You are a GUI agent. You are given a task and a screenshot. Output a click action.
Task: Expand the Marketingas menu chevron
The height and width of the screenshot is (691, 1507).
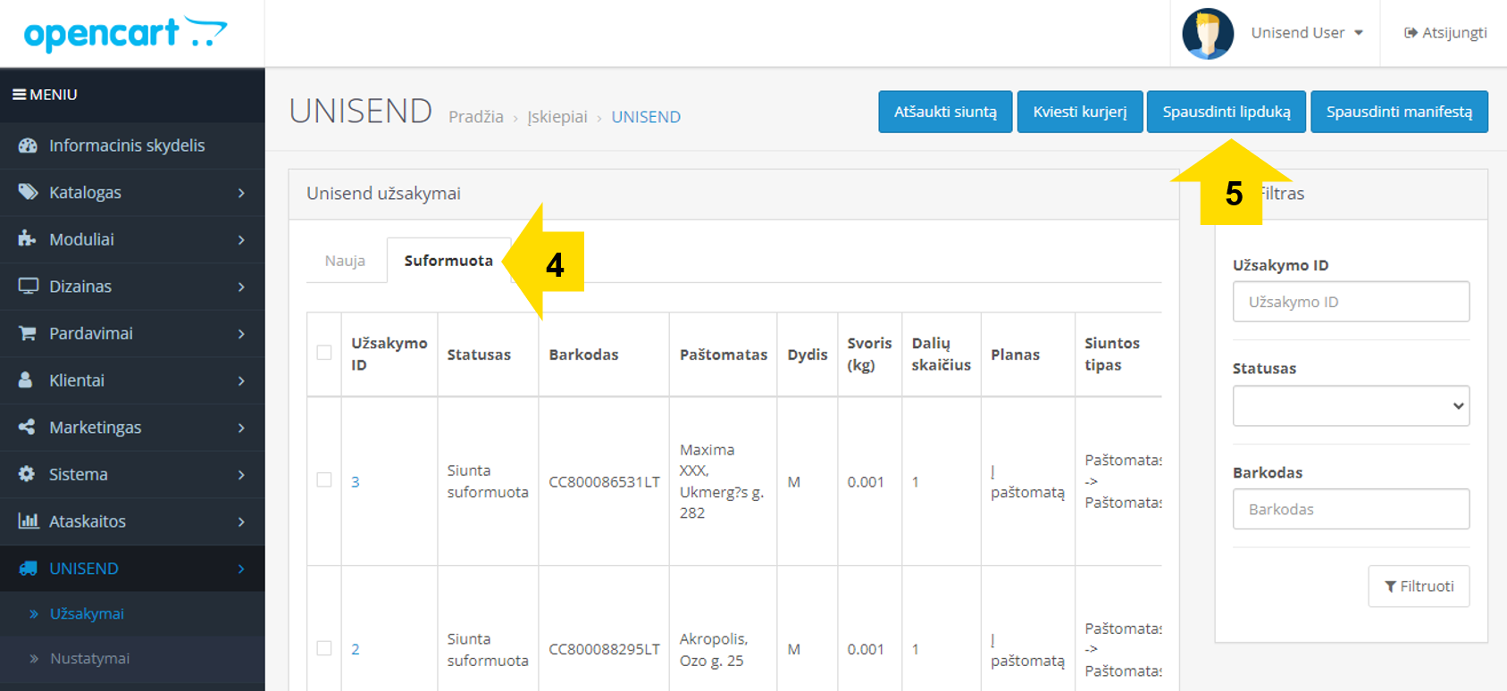pos(241,428)
